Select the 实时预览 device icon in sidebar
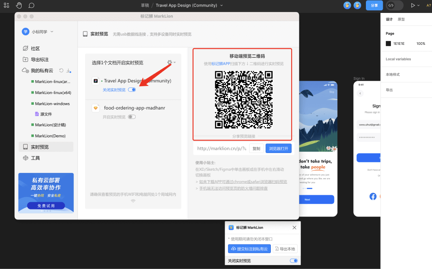The image size is (432, 269). pos(26,147)
